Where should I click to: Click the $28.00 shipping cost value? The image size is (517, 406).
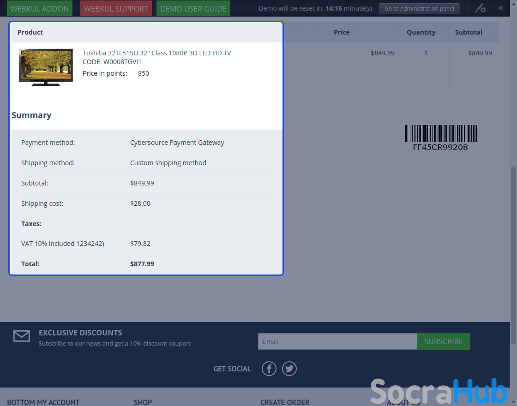click(140, 203)
